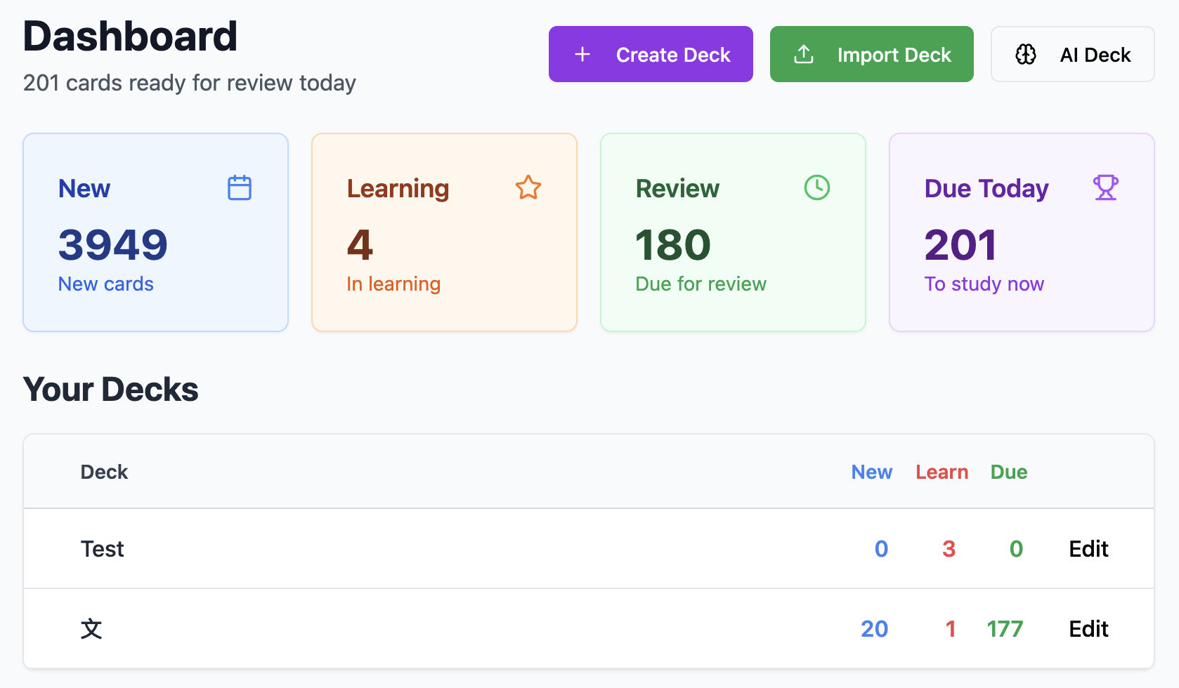
Task: Click the Create Deck button
Action: (x=650, y=53)
